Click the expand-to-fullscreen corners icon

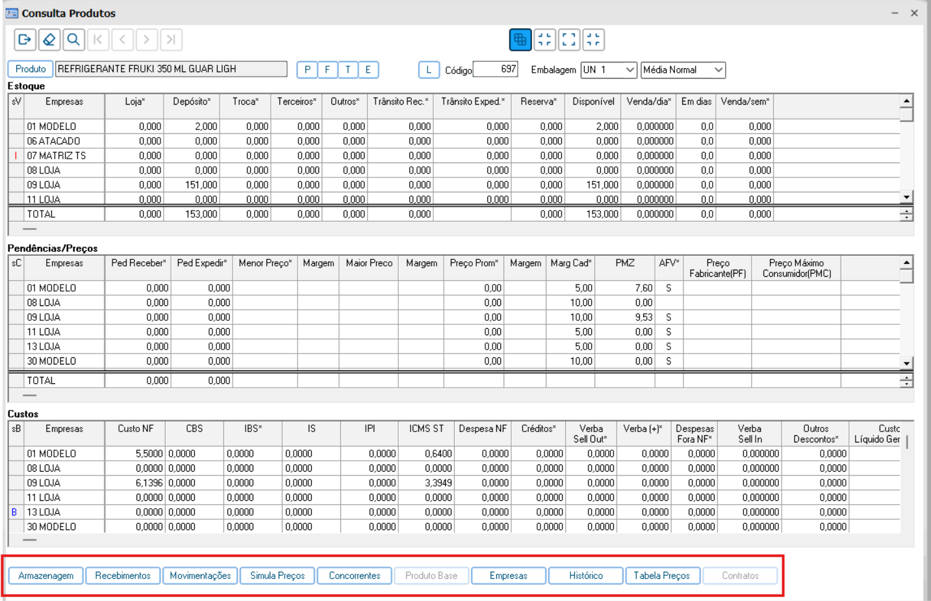tap(569, 40)
